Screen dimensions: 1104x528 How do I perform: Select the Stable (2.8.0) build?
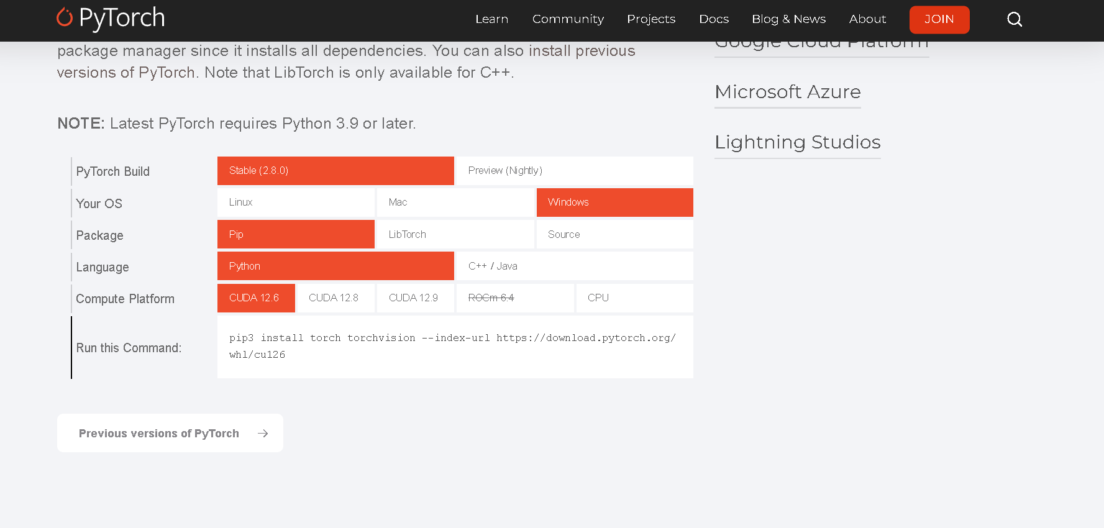click(335, 171)
